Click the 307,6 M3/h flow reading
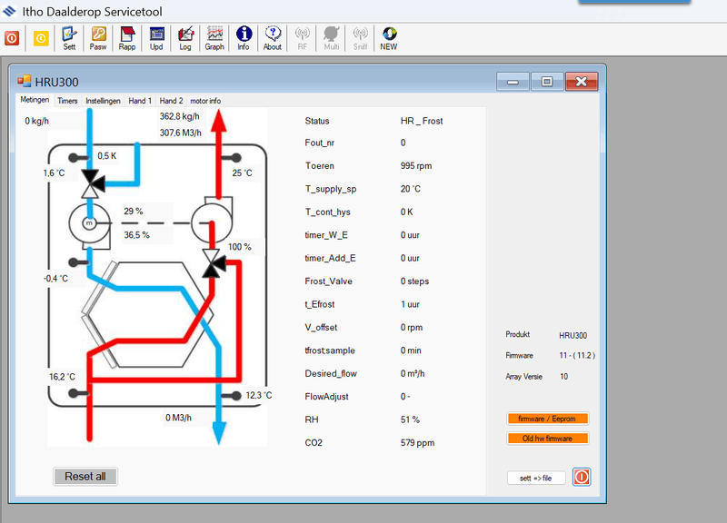Image resolution: width=727 pixels, height=523 pixels. click(180, 133)
